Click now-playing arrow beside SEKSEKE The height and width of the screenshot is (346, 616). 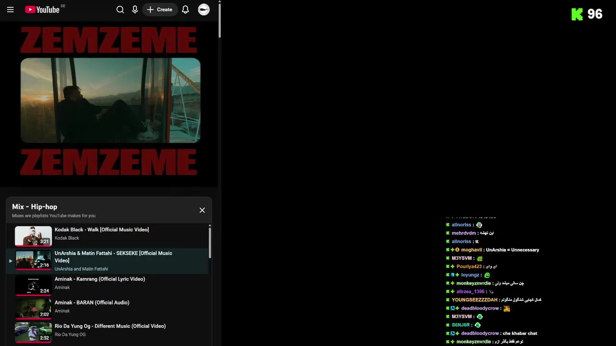[11, 261]
